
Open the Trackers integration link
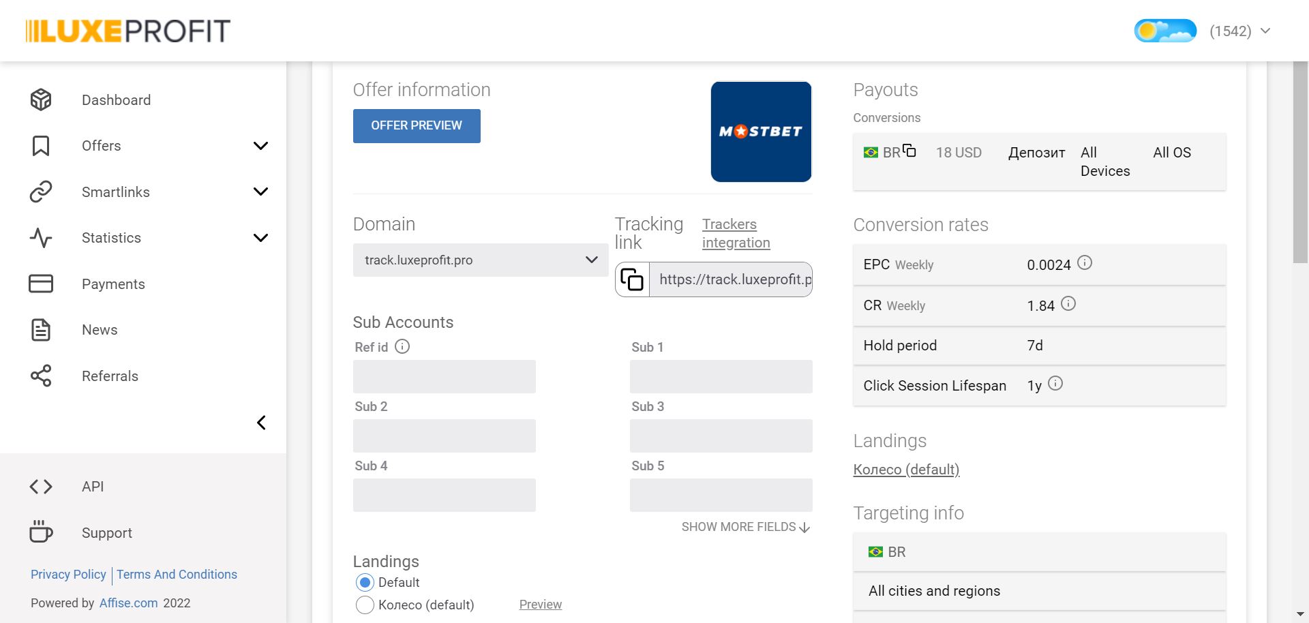coord(736,233)
